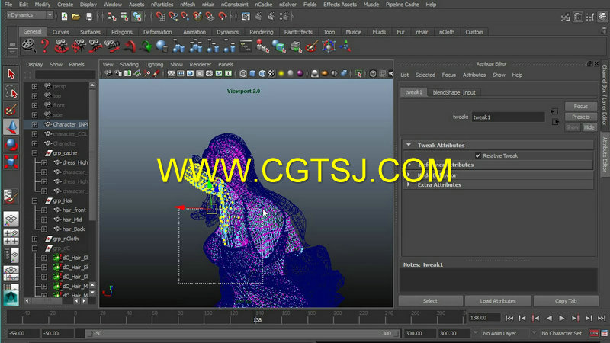The image size is (610, 343).
Task: Click the outliner vertical scrollbar
Action: coord(92,155)
